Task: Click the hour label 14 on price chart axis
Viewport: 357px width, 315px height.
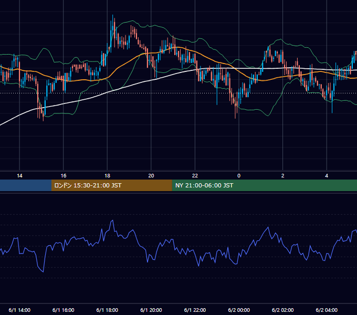Action: coord(19,176)
